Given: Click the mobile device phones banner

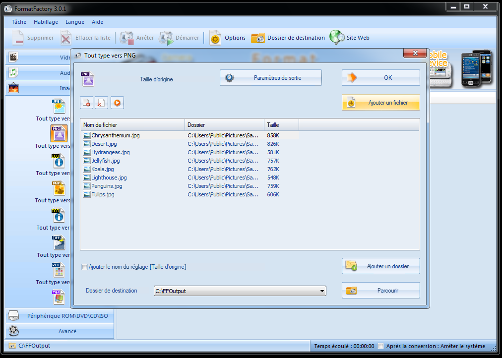Looking at the screenshot, I should (x=461, y=69).
